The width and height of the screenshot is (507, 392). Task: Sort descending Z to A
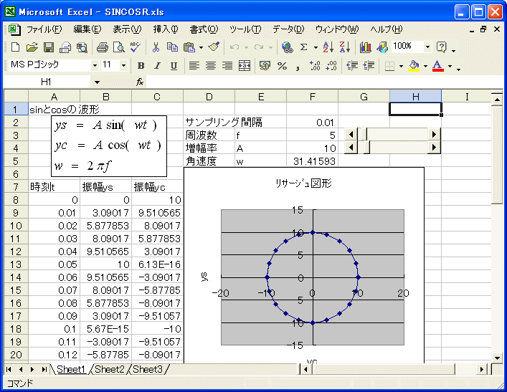[345, 47]
